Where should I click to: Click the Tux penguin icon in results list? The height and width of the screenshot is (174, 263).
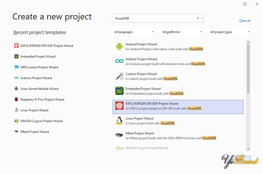[119, 121]
